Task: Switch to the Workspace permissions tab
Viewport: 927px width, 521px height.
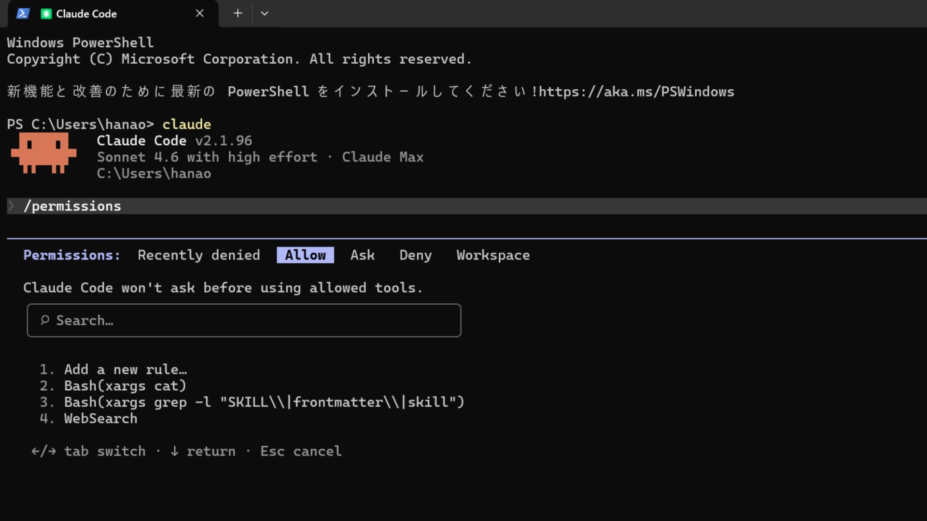Action: click(493, 255)
